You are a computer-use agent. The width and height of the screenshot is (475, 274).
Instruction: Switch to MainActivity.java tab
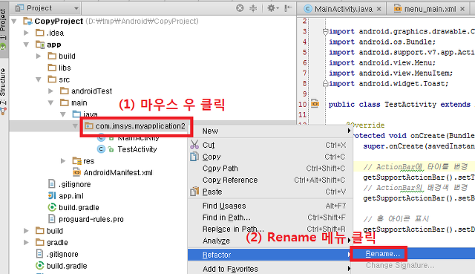(x=343, y=9)
